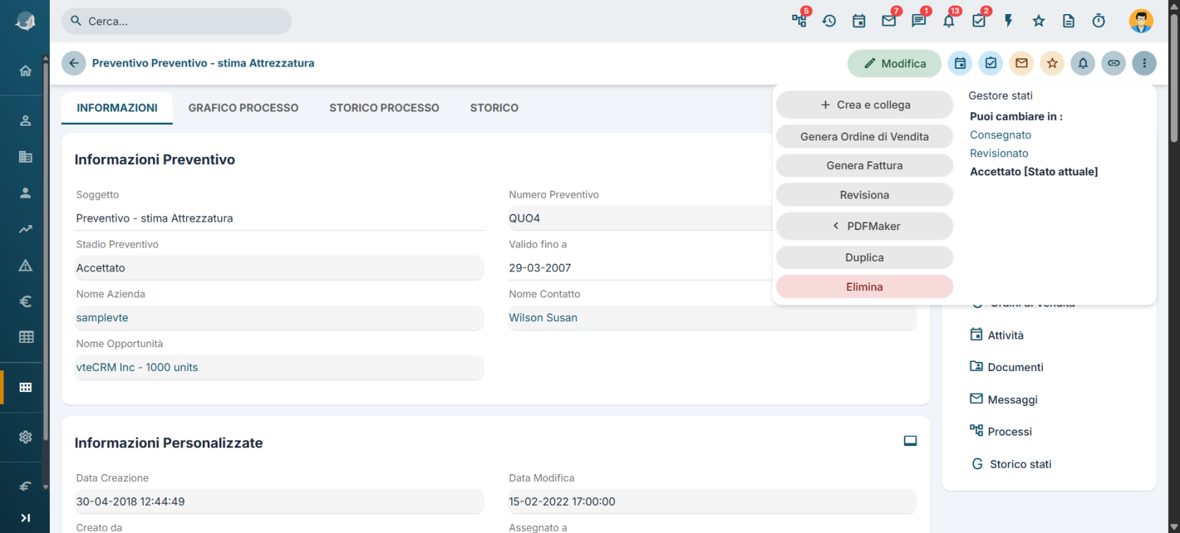
Task: Expand the PDFMaker submenu
Action: point(865,226)
